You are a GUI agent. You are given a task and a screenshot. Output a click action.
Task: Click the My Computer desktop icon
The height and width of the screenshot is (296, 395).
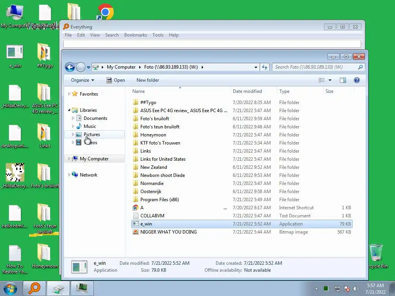click(x=15, y=16)
